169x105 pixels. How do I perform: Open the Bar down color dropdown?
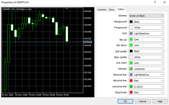click(146, 45)
